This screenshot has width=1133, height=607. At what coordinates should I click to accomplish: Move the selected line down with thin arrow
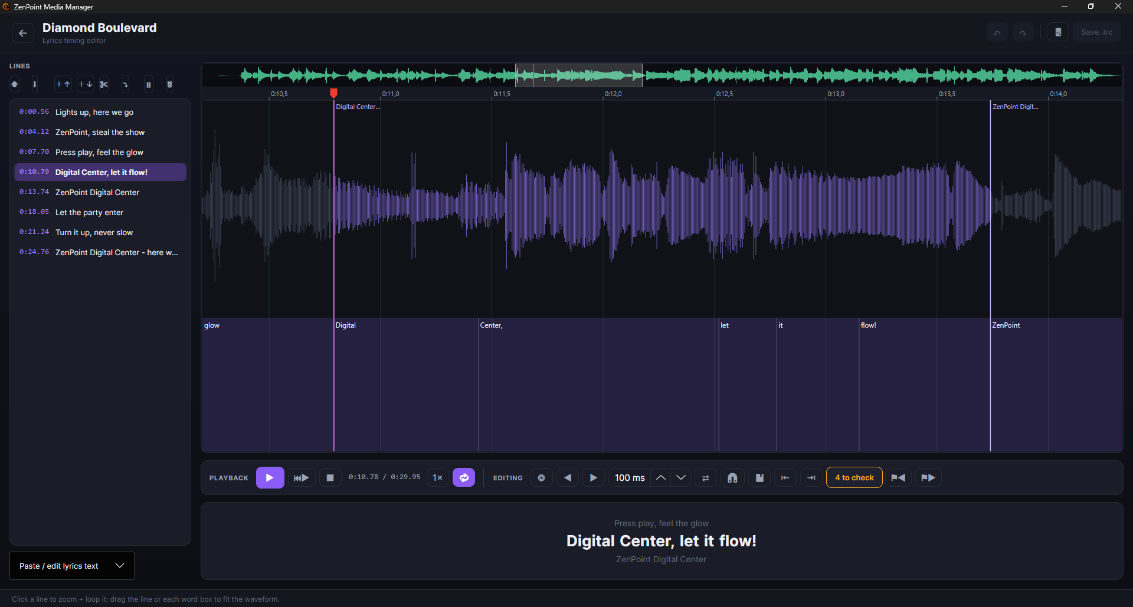35,84
